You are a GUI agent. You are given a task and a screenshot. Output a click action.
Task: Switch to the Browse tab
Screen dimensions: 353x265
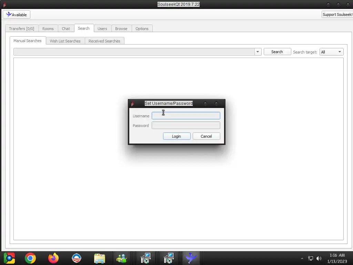pyautogui.click(x=121, y=29)
